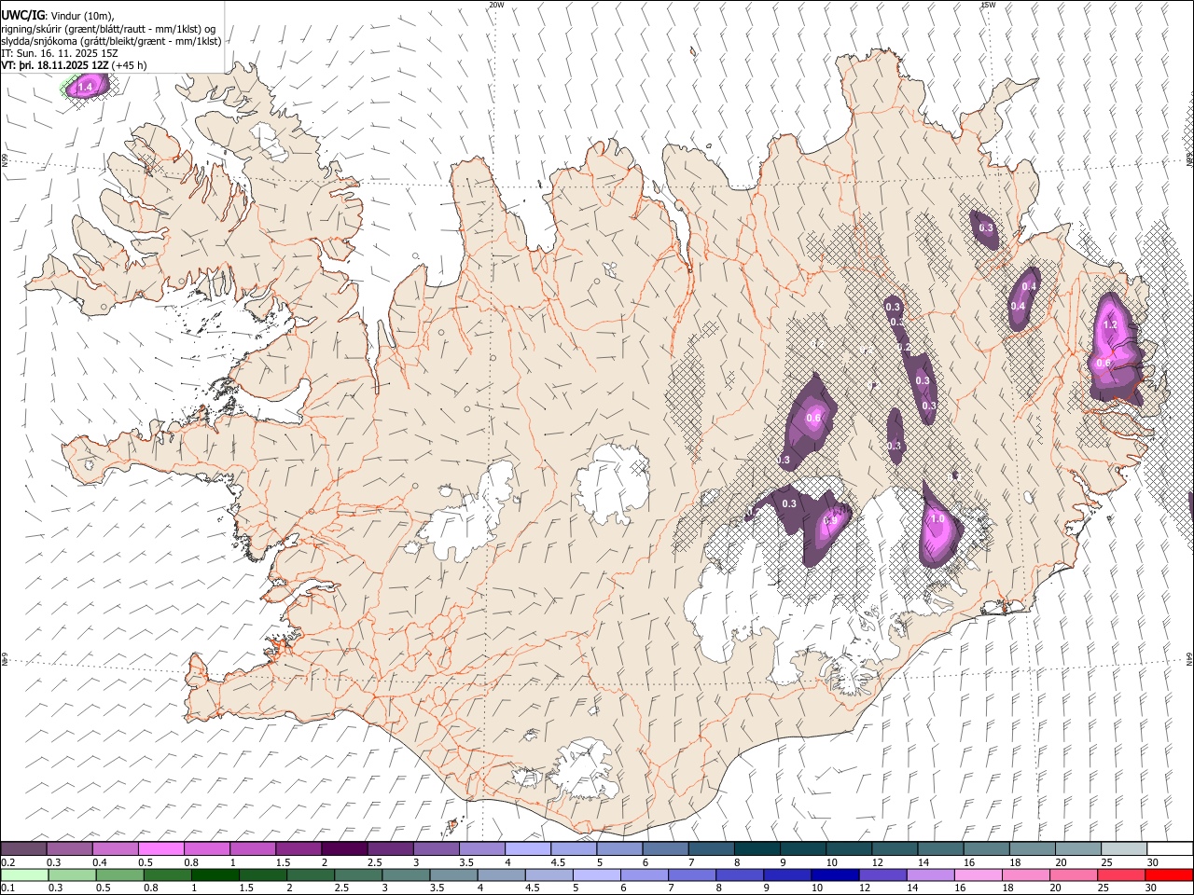Click the snow-scale swatch starting at 3.5

click(x=482, y=848)
